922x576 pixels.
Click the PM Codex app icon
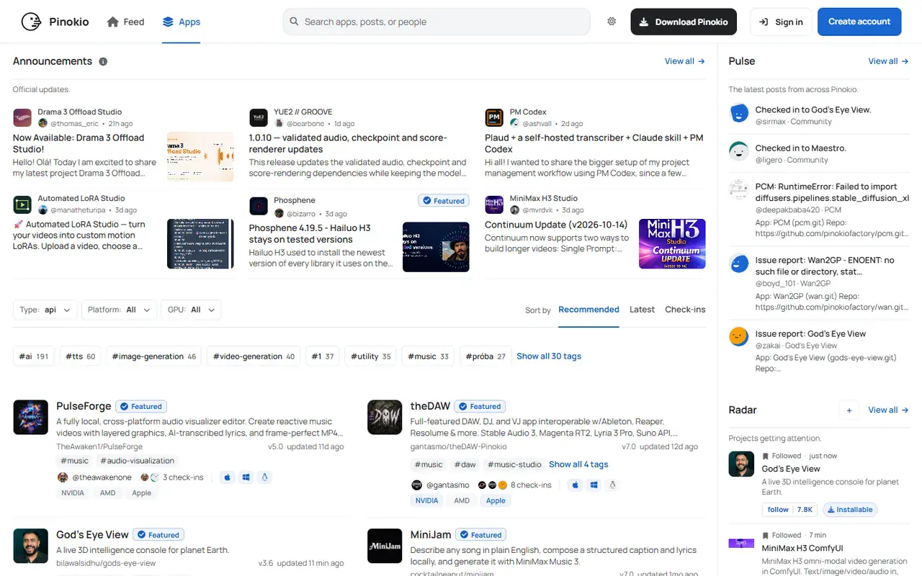pos(494,118)
